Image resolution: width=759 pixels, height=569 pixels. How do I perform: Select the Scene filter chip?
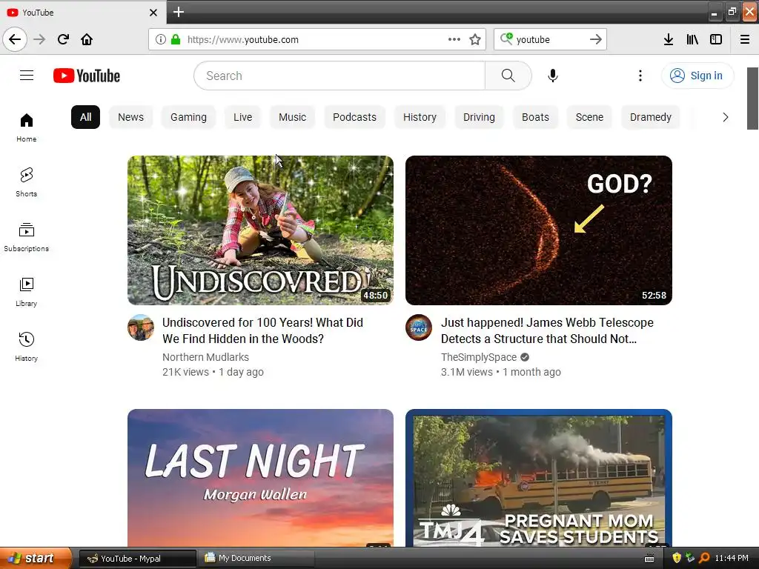coord(589,117)
